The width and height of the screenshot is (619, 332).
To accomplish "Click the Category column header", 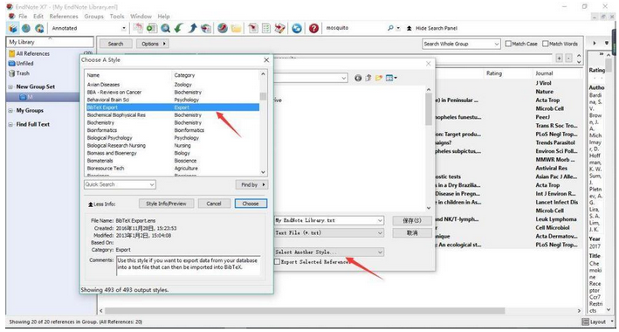I will pos(184,75).
